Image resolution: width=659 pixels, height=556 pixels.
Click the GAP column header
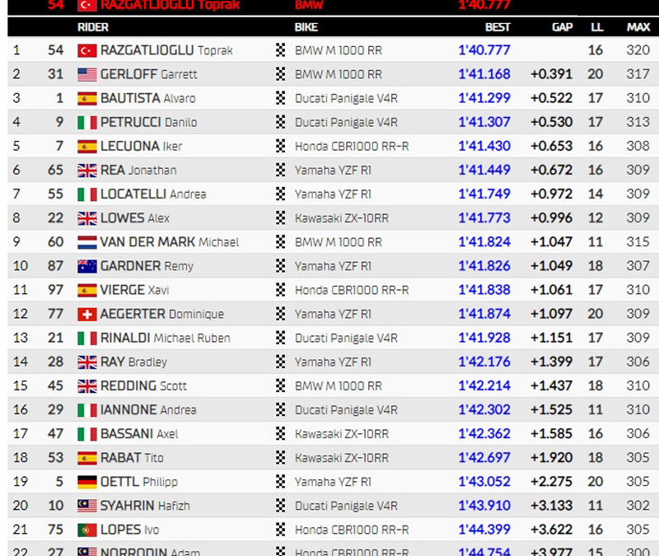click(x=563, y=27)
